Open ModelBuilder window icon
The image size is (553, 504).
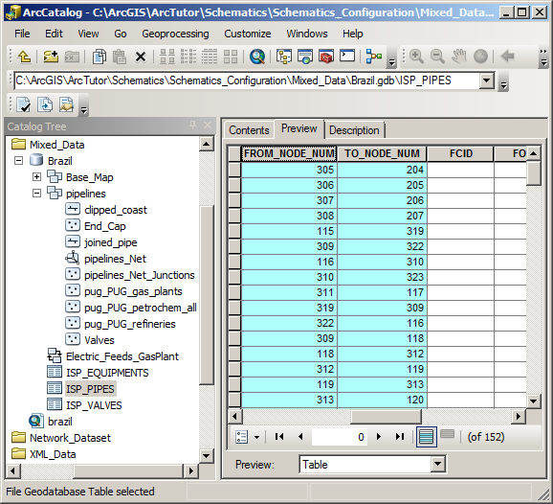(x=374, y=57)
